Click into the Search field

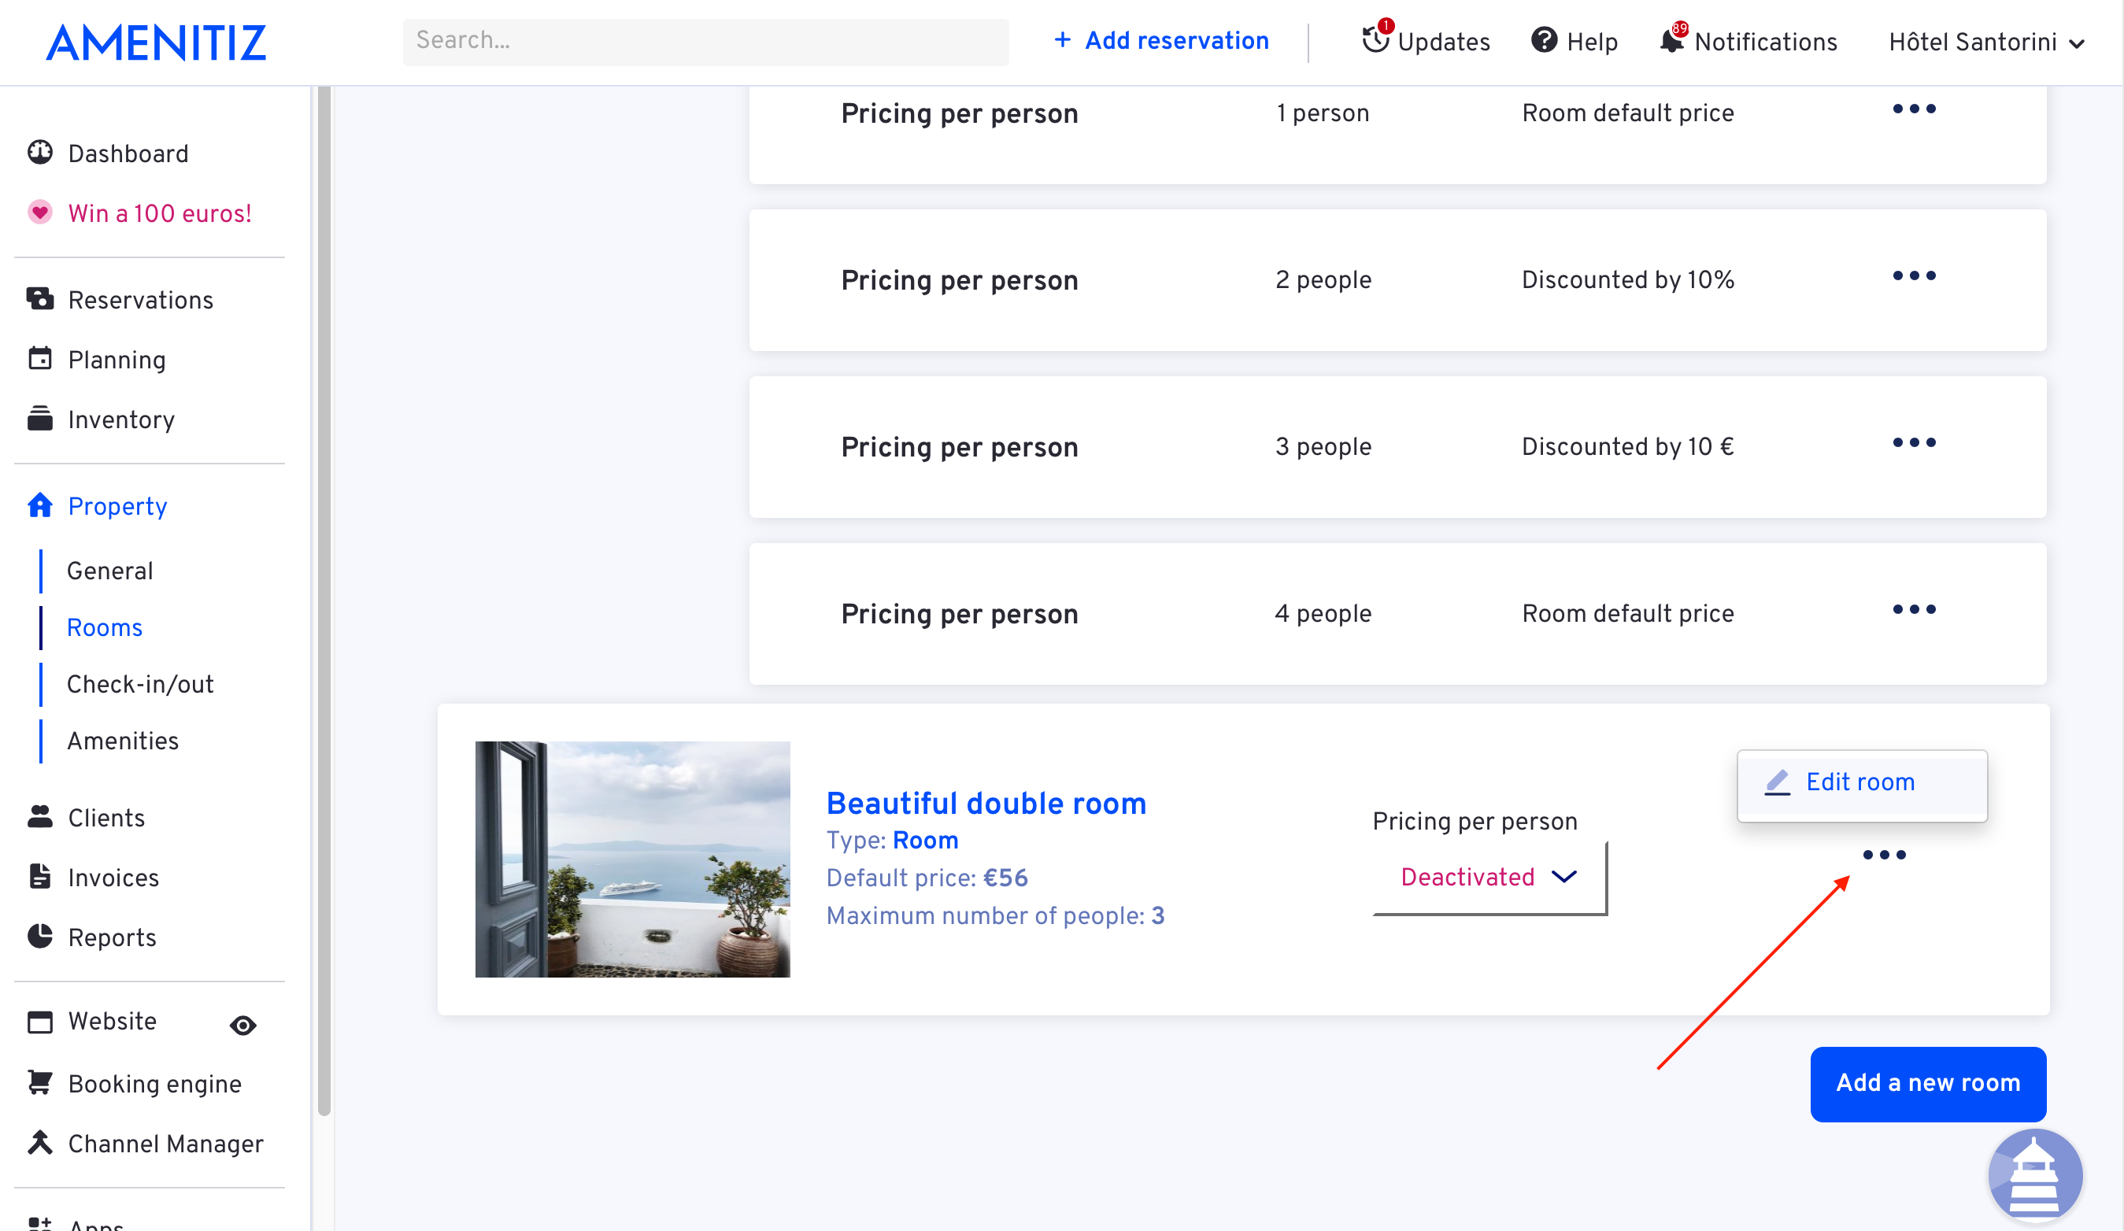pos(705,41)
